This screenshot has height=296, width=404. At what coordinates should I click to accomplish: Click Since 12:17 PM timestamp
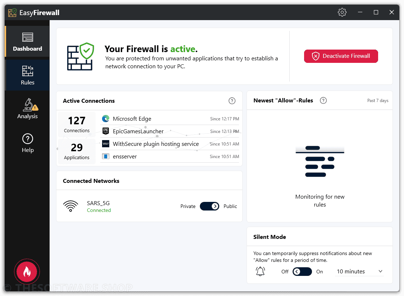224,119
